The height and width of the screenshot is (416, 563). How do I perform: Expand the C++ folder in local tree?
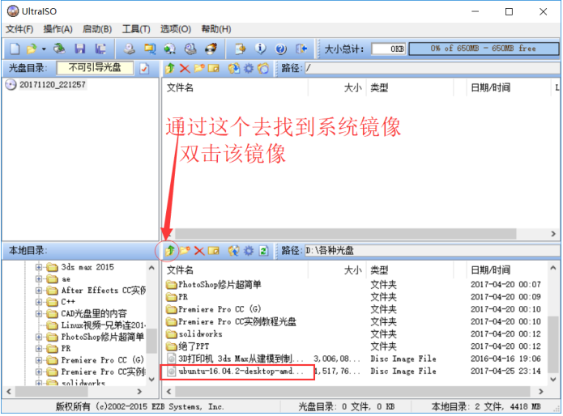(x=39, y=302)
